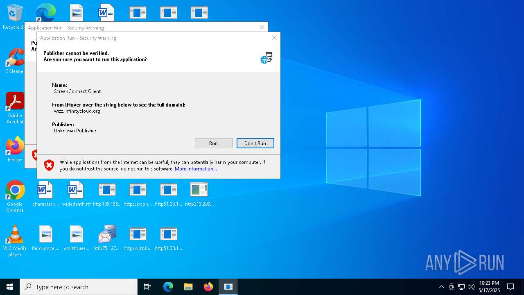Close the background Security Warning dialog

262,27
